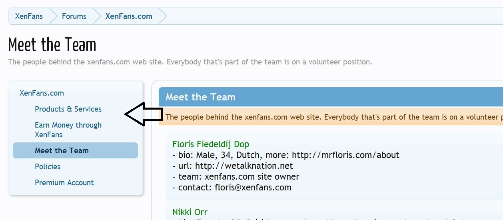503x220 pixels.
Task: Open Products & Services in sidebar
Action: click(68, 109)
